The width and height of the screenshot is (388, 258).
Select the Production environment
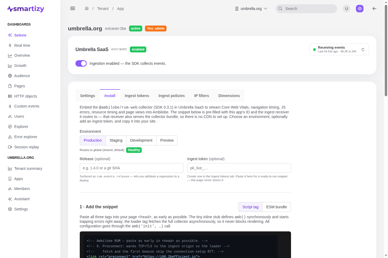(x=93, y=140)
